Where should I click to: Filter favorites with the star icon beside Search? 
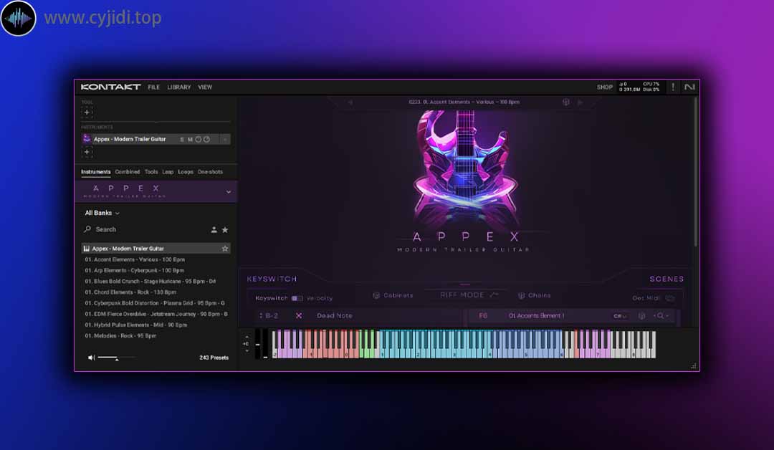[225, 230]
